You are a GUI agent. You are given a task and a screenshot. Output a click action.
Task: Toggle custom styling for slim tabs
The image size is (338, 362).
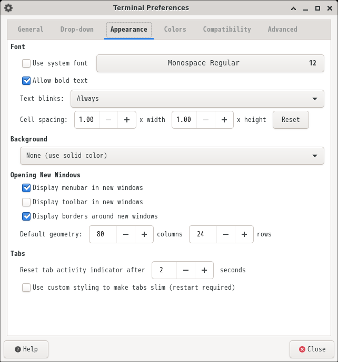(26, 288)
